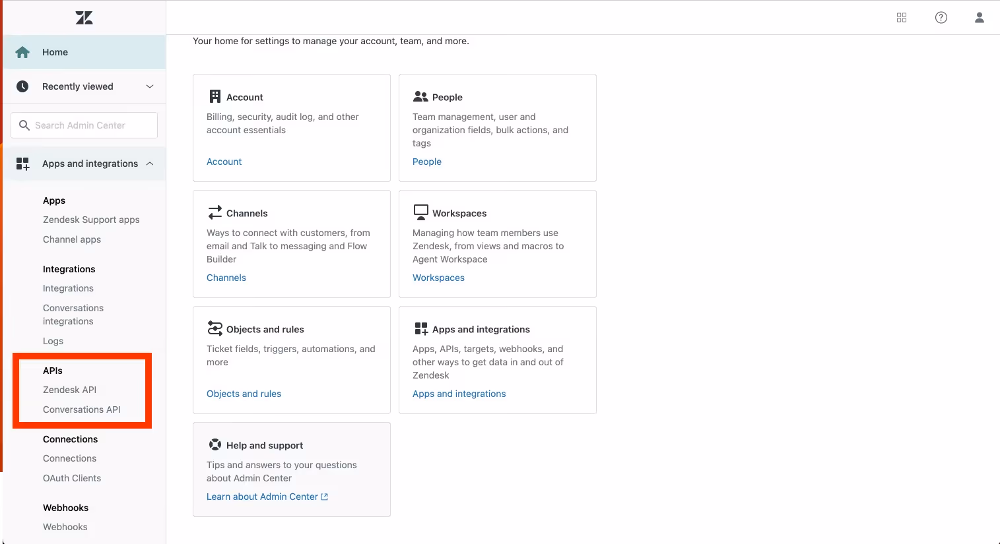Click the Workspaces link on card
The height and width of the screenshot is (544, 1000).
(438, 278)
